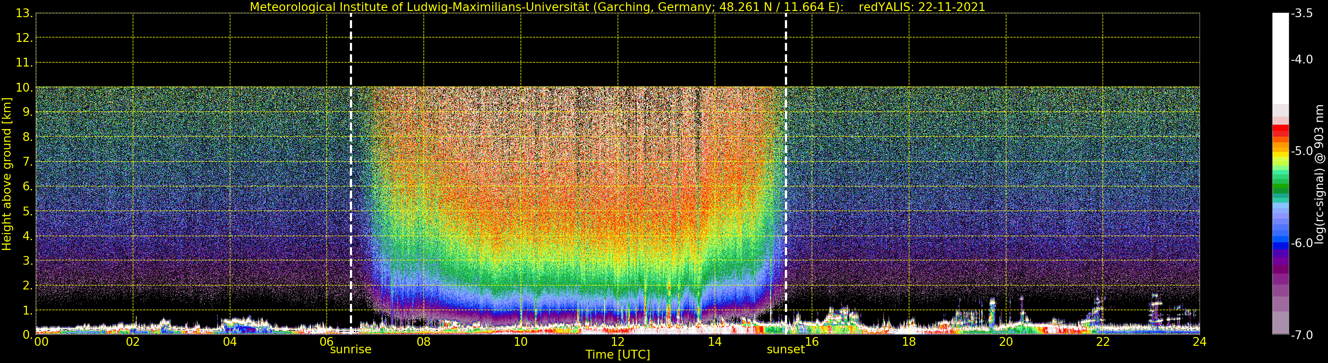1328x363 pixels.
Task: Click the height axis tick label '13.'
Action: [x=24, y=13]
